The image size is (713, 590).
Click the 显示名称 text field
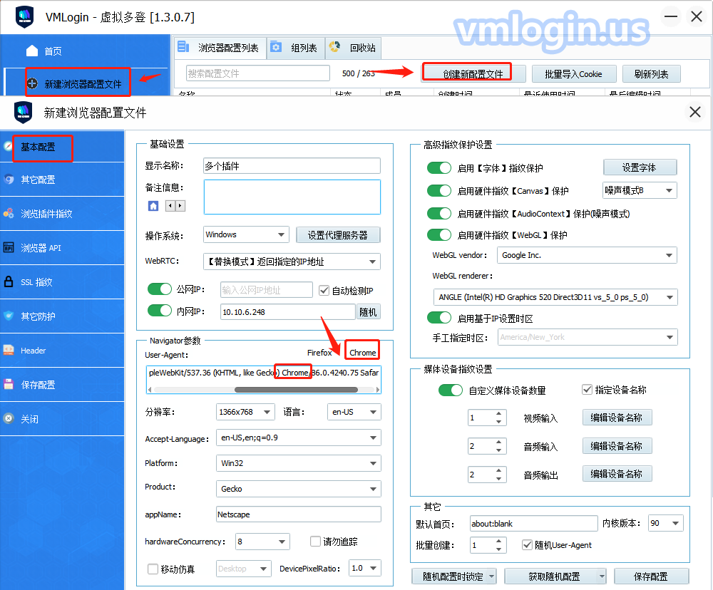click(292, 166)
